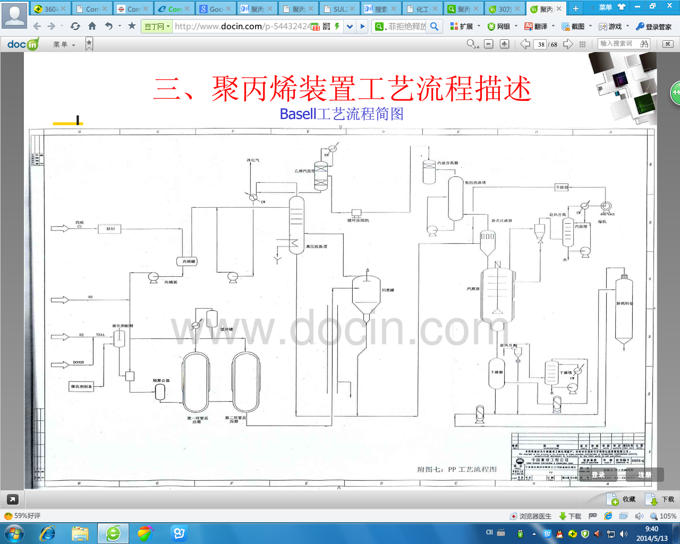Go to the next document page
Screen dimensions: 680x544
[x=568, y=44]
